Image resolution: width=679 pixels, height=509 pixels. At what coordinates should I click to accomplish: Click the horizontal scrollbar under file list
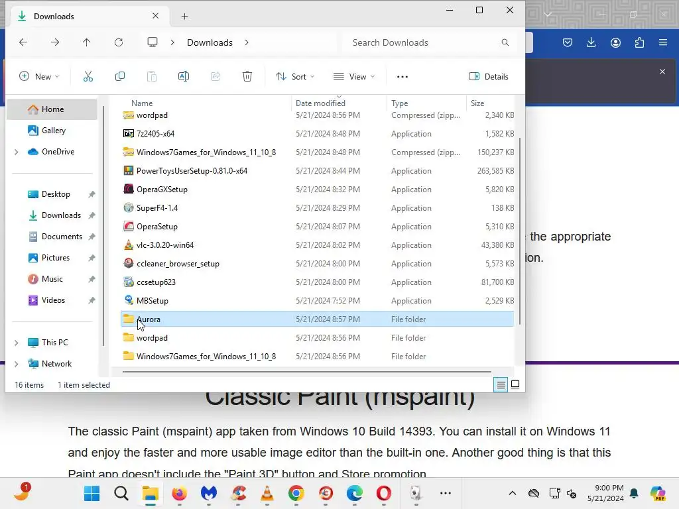(x=306, y=371)
